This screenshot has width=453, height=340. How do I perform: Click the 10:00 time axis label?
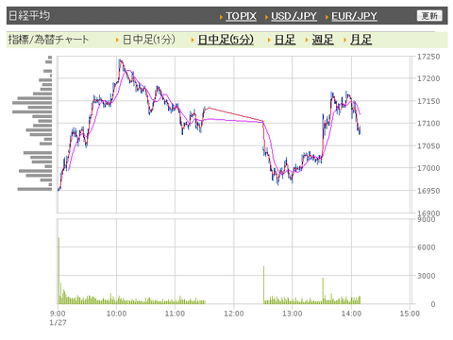click(x=116, y=314)
